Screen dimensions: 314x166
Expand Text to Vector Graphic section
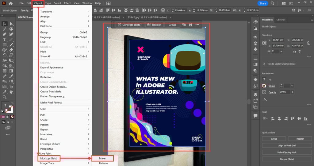click(x=264, y=64)
